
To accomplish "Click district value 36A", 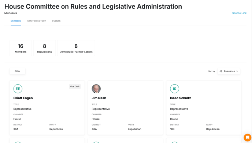I will (16, 129).
